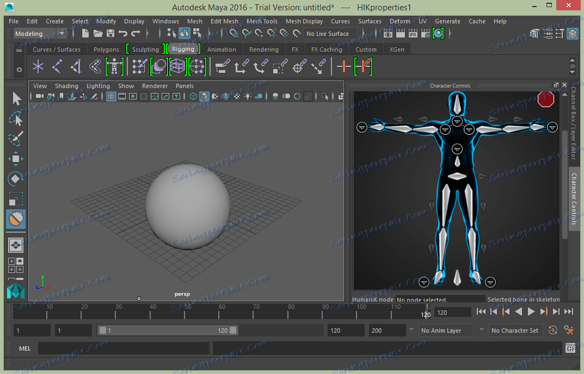584x374 pixels.
Task: Click the HumanIK figure shelf icon
Action: coord(114,67)
